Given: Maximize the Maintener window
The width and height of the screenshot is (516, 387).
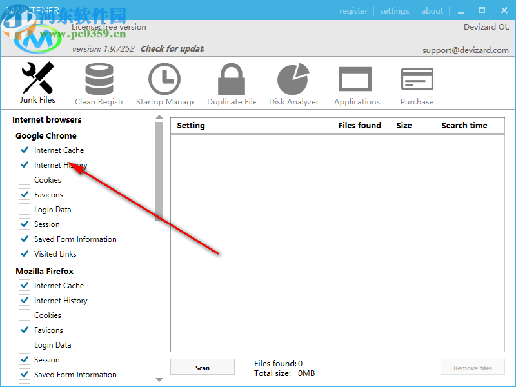Looking at the screenshot, I should 482,10.
